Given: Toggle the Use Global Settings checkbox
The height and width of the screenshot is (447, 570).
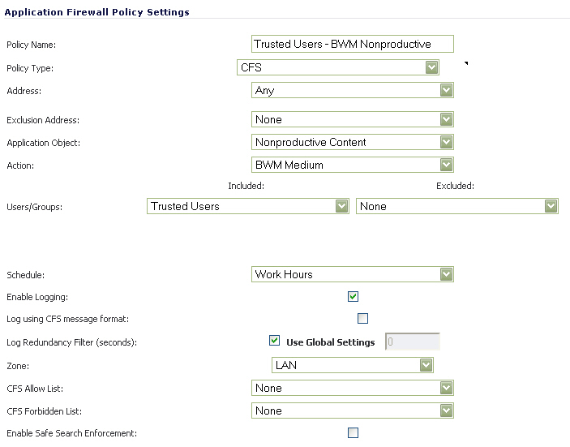Looking at the screenshot, I should tap(274, 342).
